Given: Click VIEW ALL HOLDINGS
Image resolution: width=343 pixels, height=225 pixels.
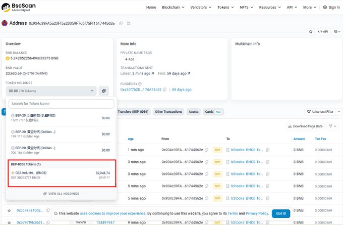Looking at the screenshot, I should coord(61,194).
